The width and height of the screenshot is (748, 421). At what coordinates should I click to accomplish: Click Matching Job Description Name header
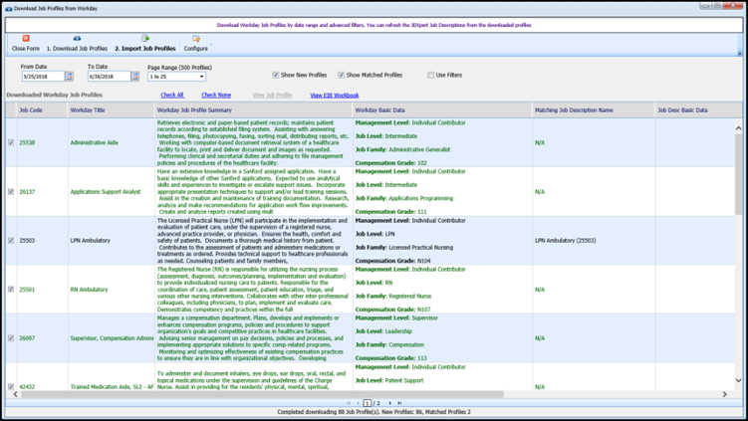tap(594, 110)
